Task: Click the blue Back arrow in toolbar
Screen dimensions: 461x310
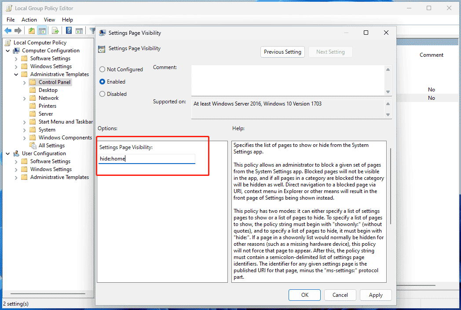Action: click(7, 30)
